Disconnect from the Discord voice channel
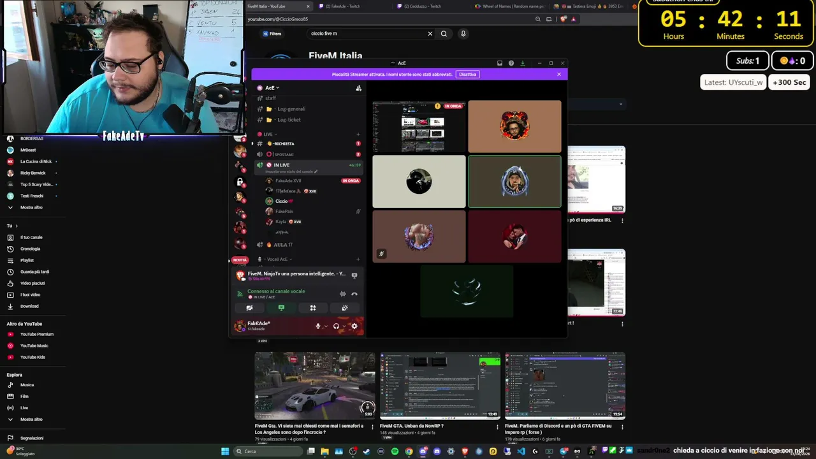This screenshot has width=816, height=459. pos(354,294)
